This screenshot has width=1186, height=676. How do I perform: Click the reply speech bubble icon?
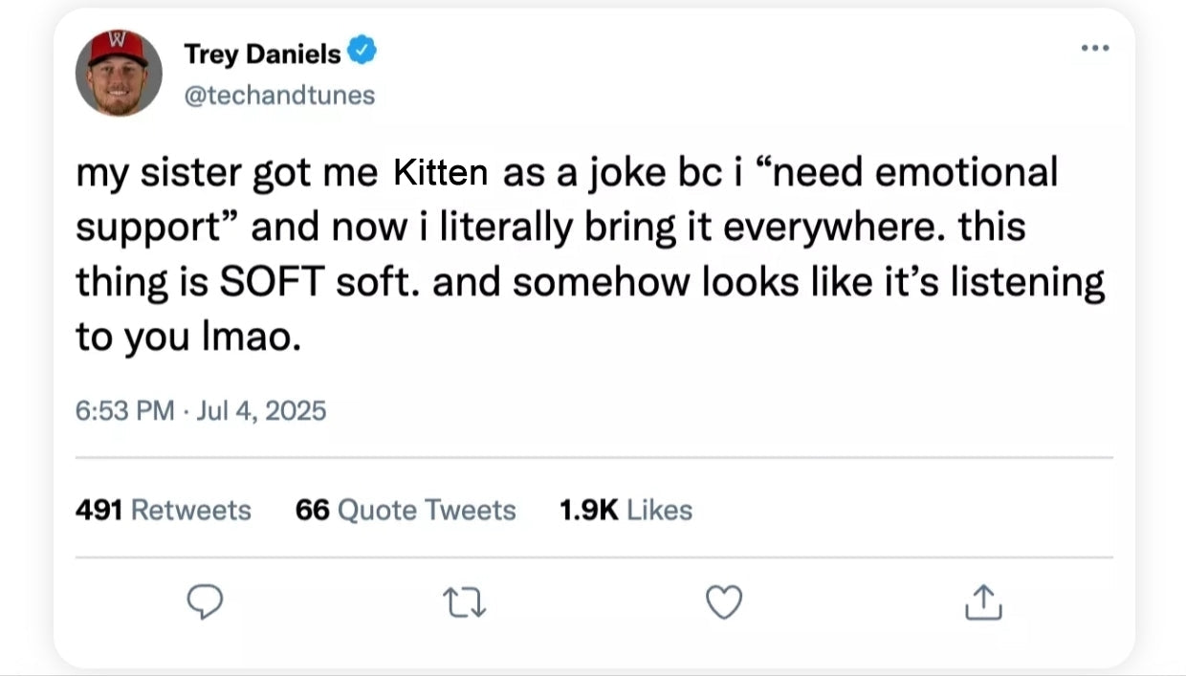pyautogui.click(x=205, y=601)
